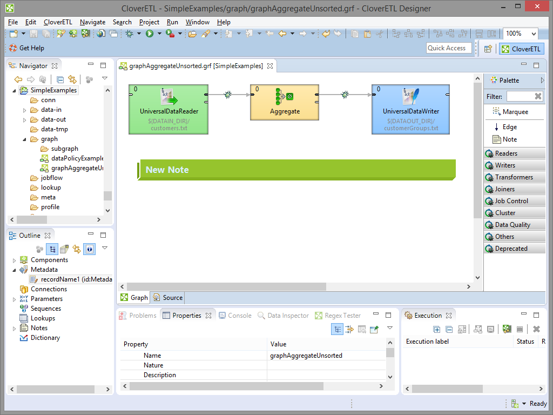Click the globe web browser toolbar icon
The image size is (553, 415).
pos(101,34)
